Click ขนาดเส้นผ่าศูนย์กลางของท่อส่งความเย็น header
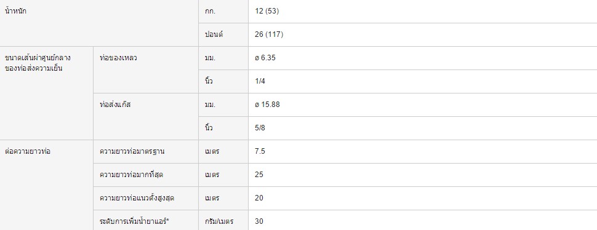Viewport: 597px width, 230px height. coord(46,93)
